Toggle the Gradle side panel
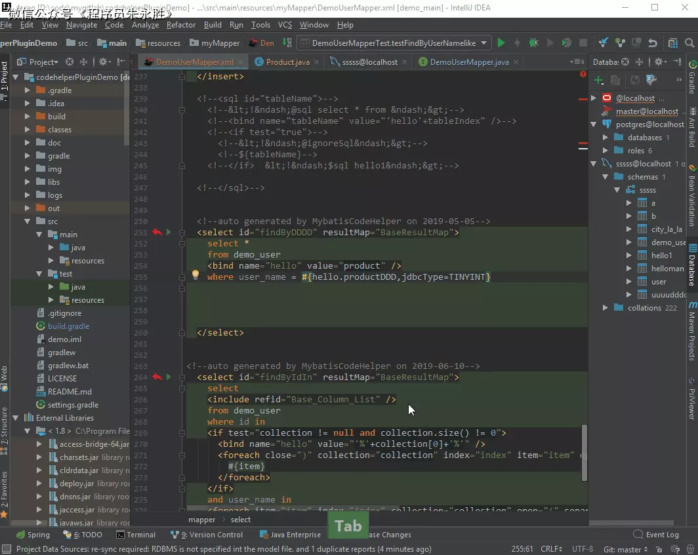This screenshot has width=698, height=555. 692,79
